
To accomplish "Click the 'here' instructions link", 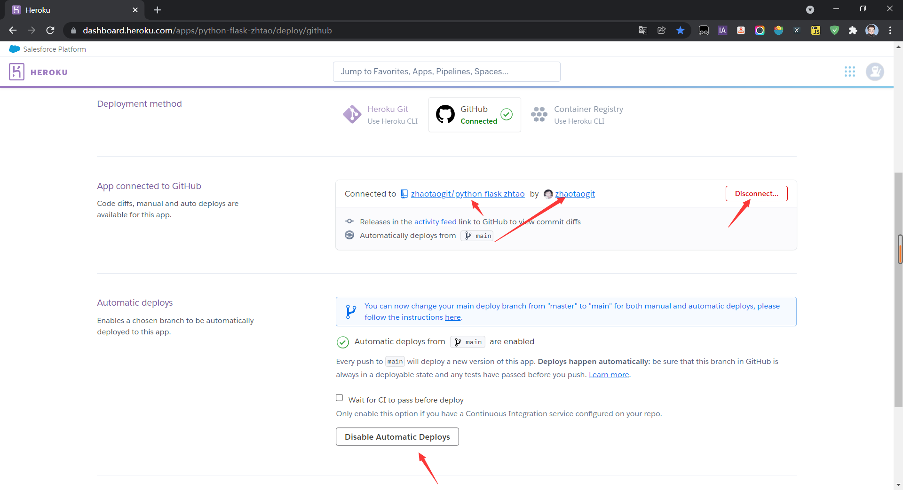I will tap(453, 317).
